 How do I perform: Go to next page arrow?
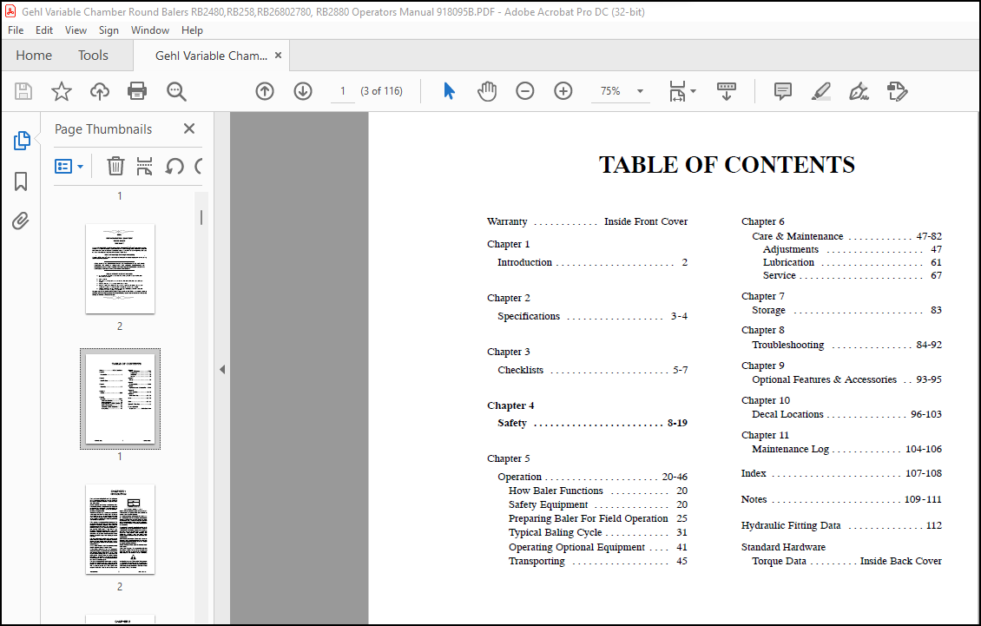[303, 91]
